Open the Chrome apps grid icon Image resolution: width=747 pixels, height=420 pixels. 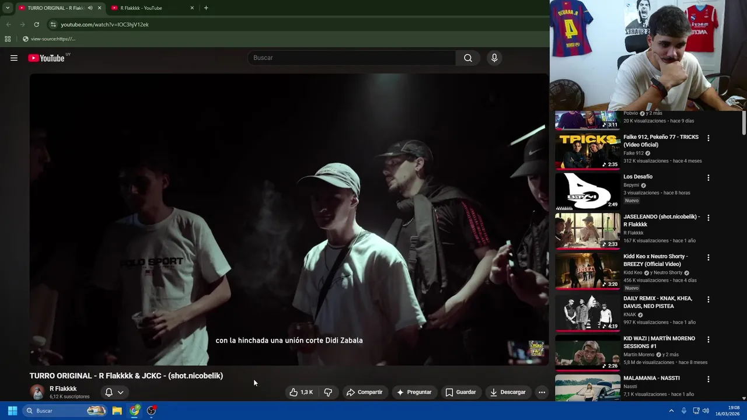click(x=8, y=39)
